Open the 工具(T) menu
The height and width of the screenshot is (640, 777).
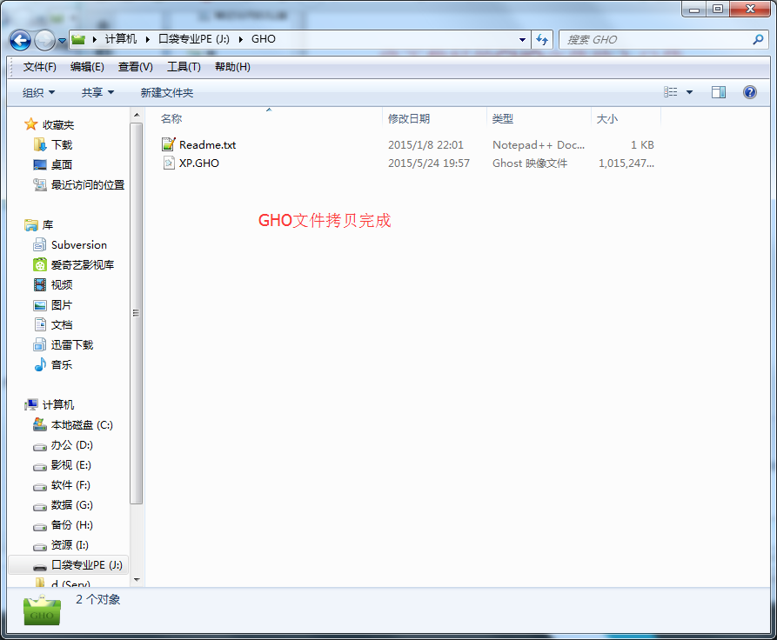pos(184,67)
